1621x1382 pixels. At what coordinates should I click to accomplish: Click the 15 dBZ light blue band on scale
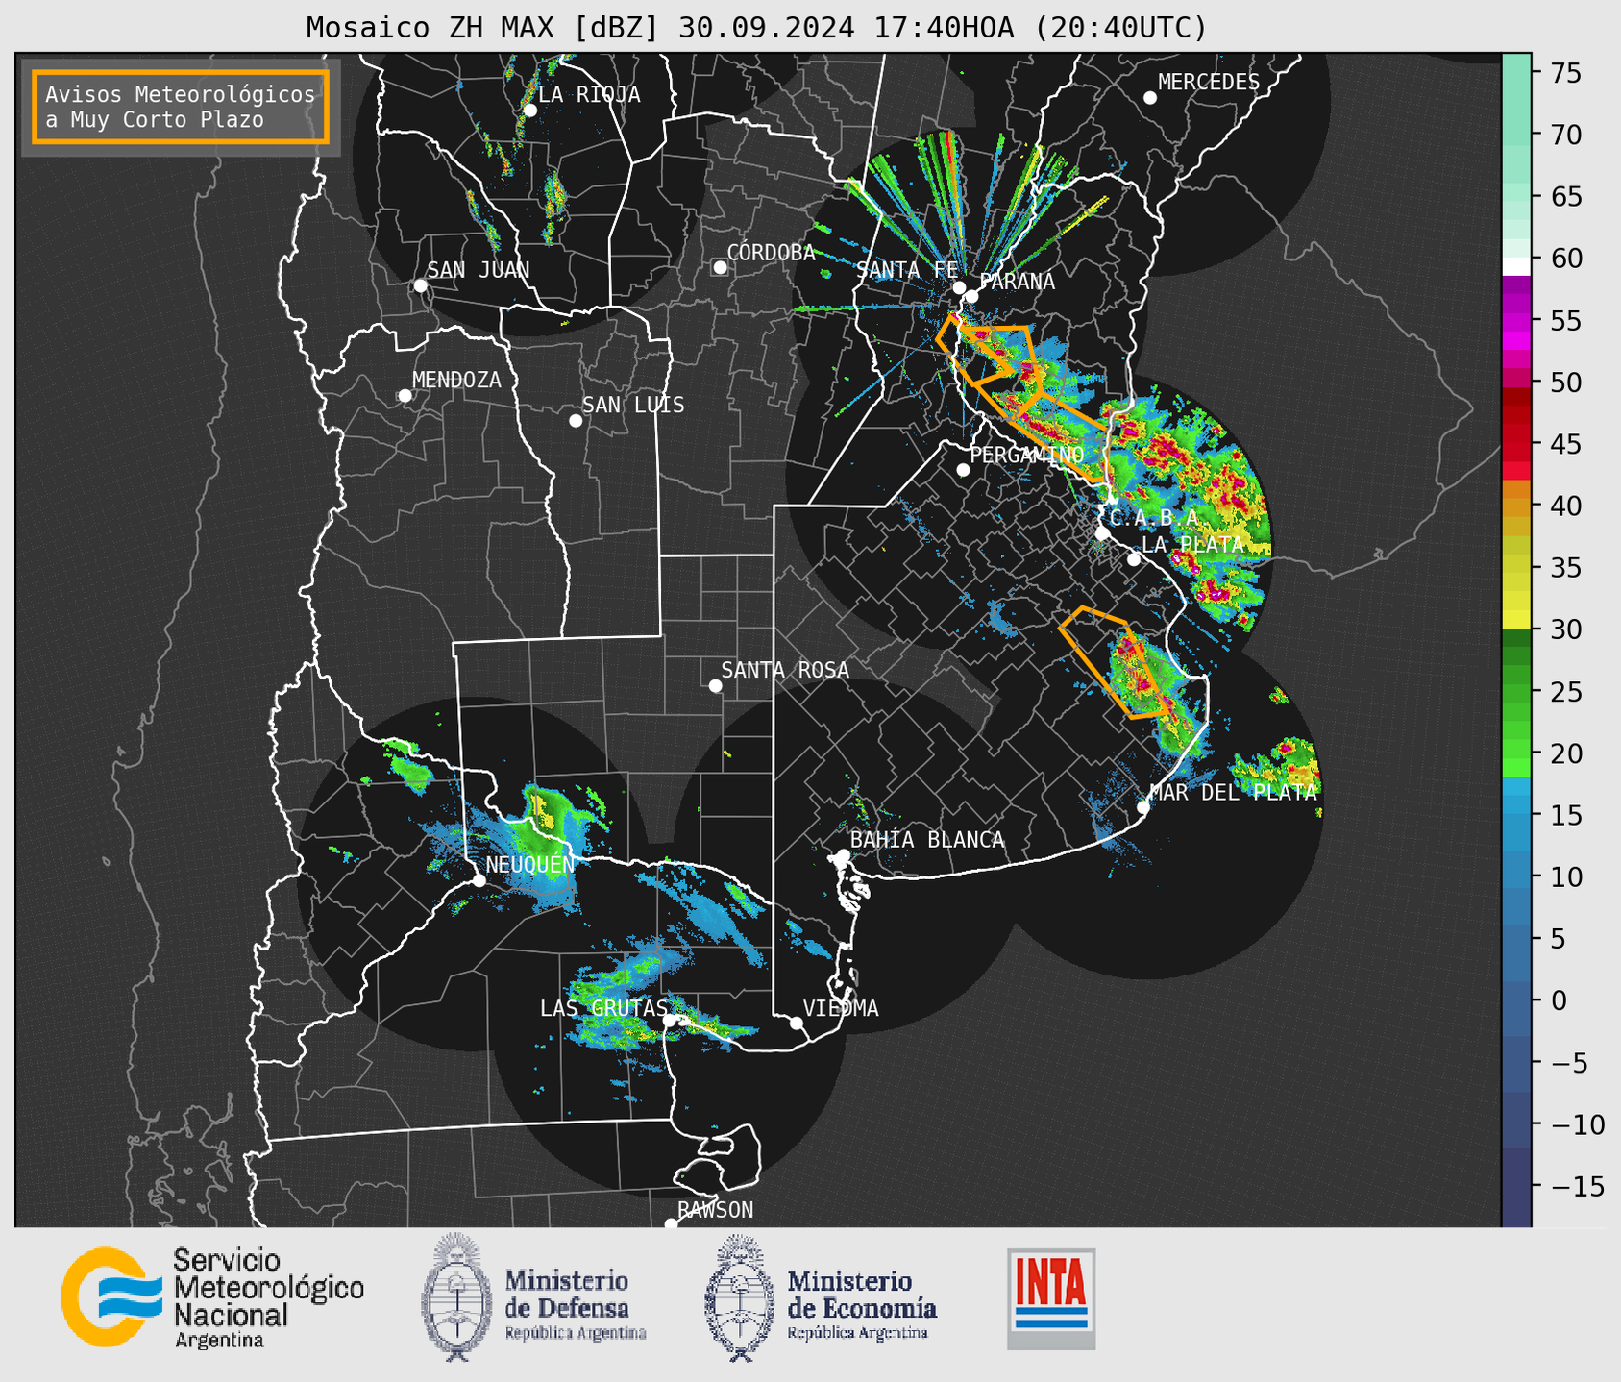[x=1516, y=816]
